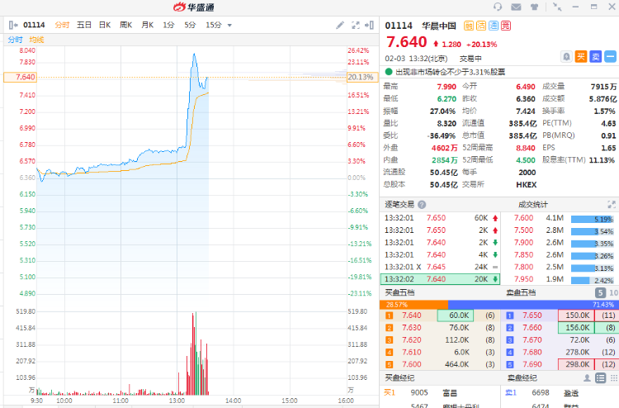Click the 买盘经纪 header label
The image size is (619, 408).
click(399, 378)
